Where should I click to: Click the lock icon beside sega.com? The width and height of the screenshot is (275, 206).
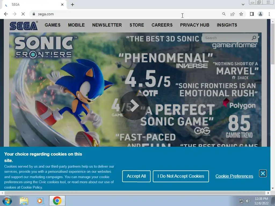tap(34, 14)
